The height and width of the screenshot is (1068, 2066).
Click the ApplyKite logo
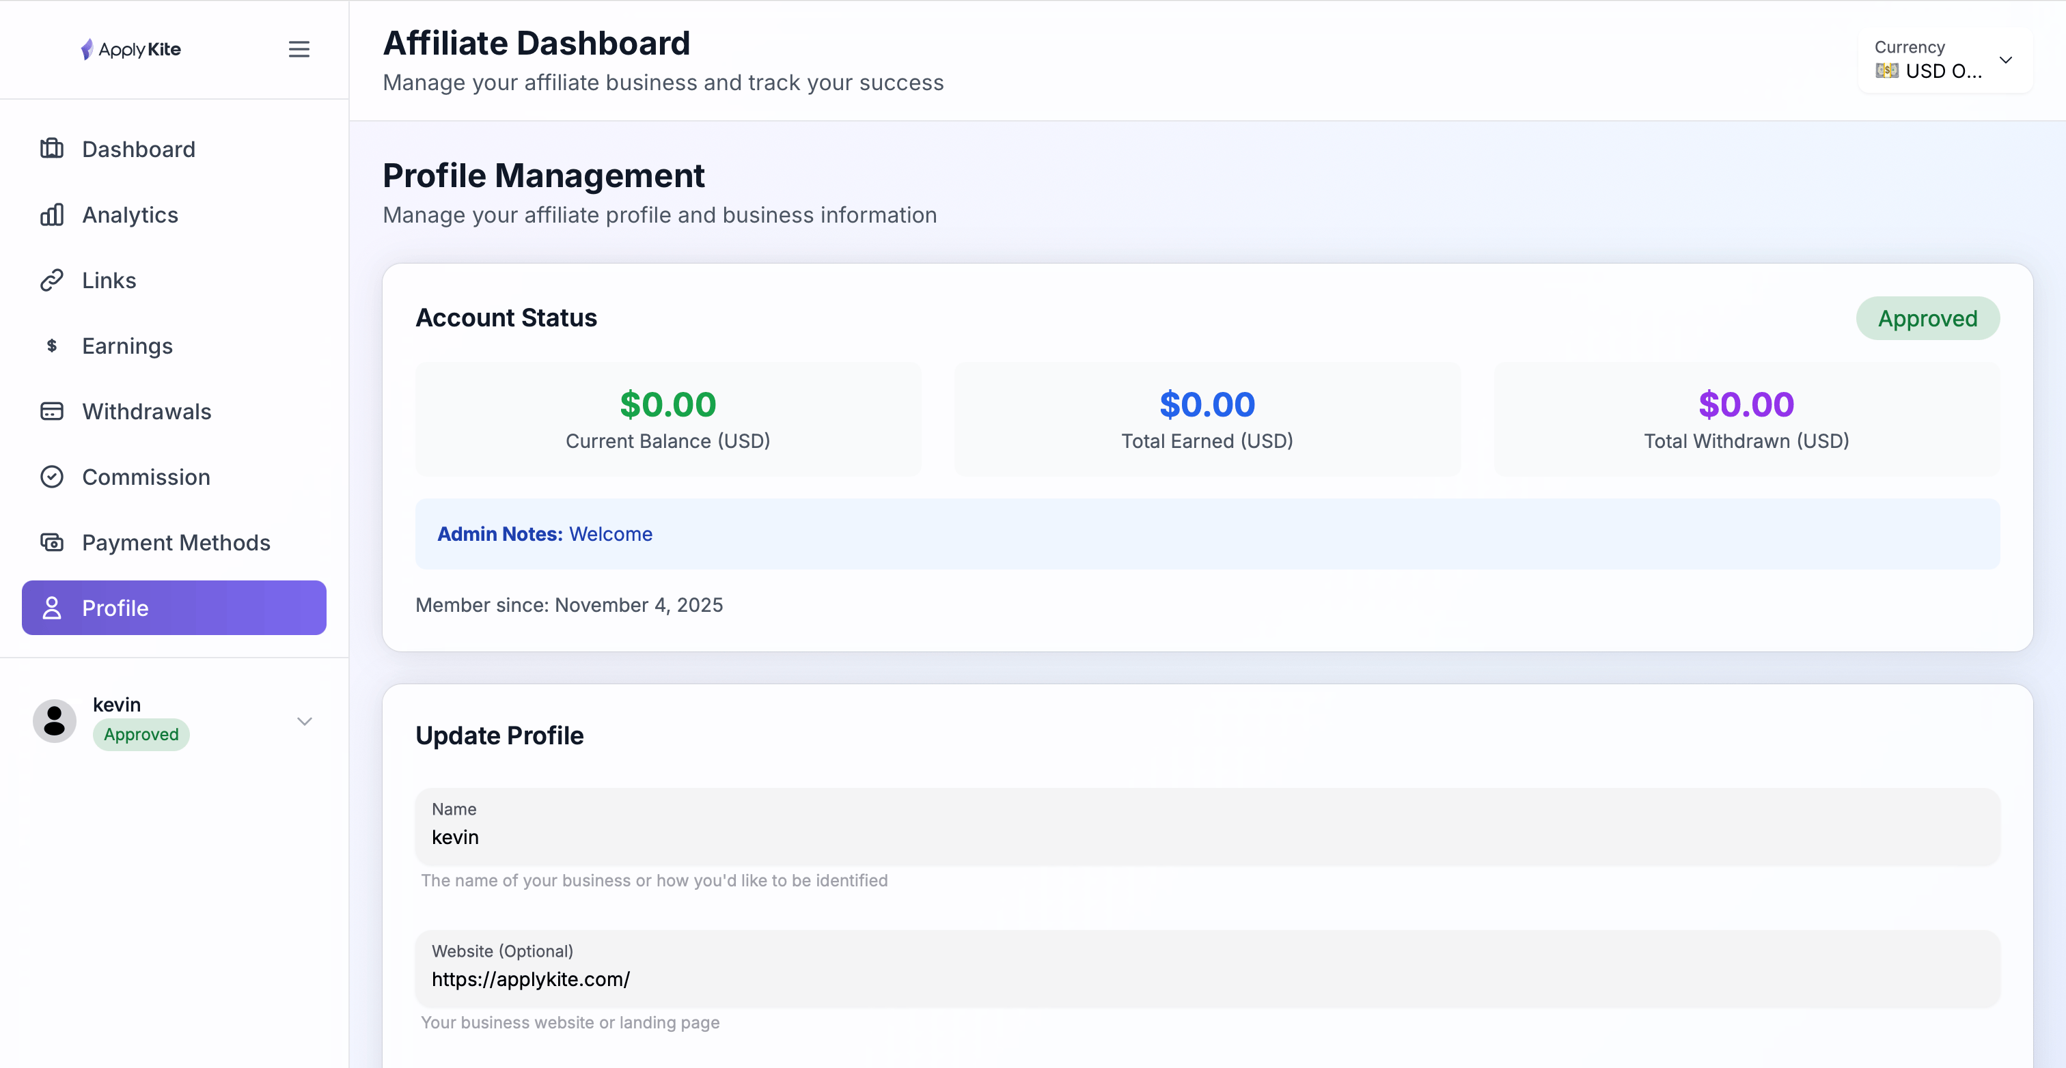click(x=130, y=50)
